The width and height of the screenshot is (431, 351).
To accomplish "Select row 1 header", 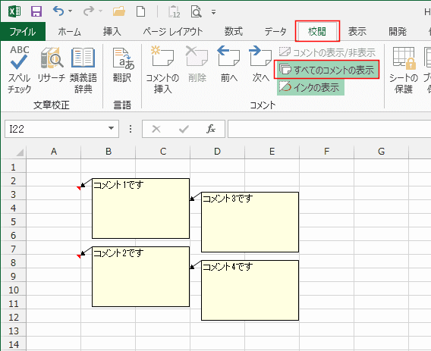I will click(13, 167).
